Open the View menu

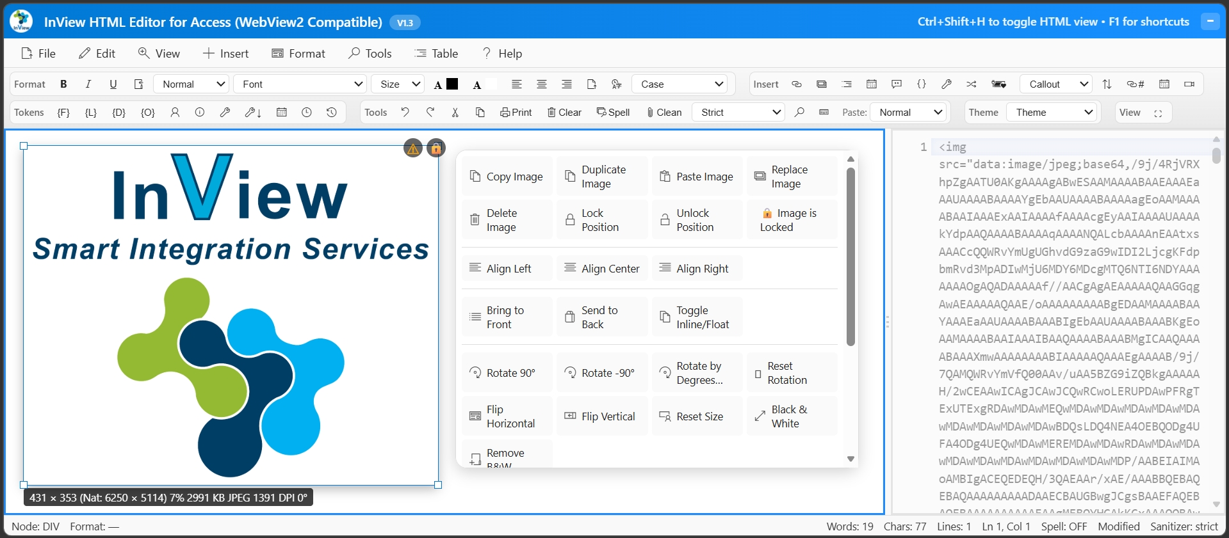pyautogui.click(x=159, y=54)
